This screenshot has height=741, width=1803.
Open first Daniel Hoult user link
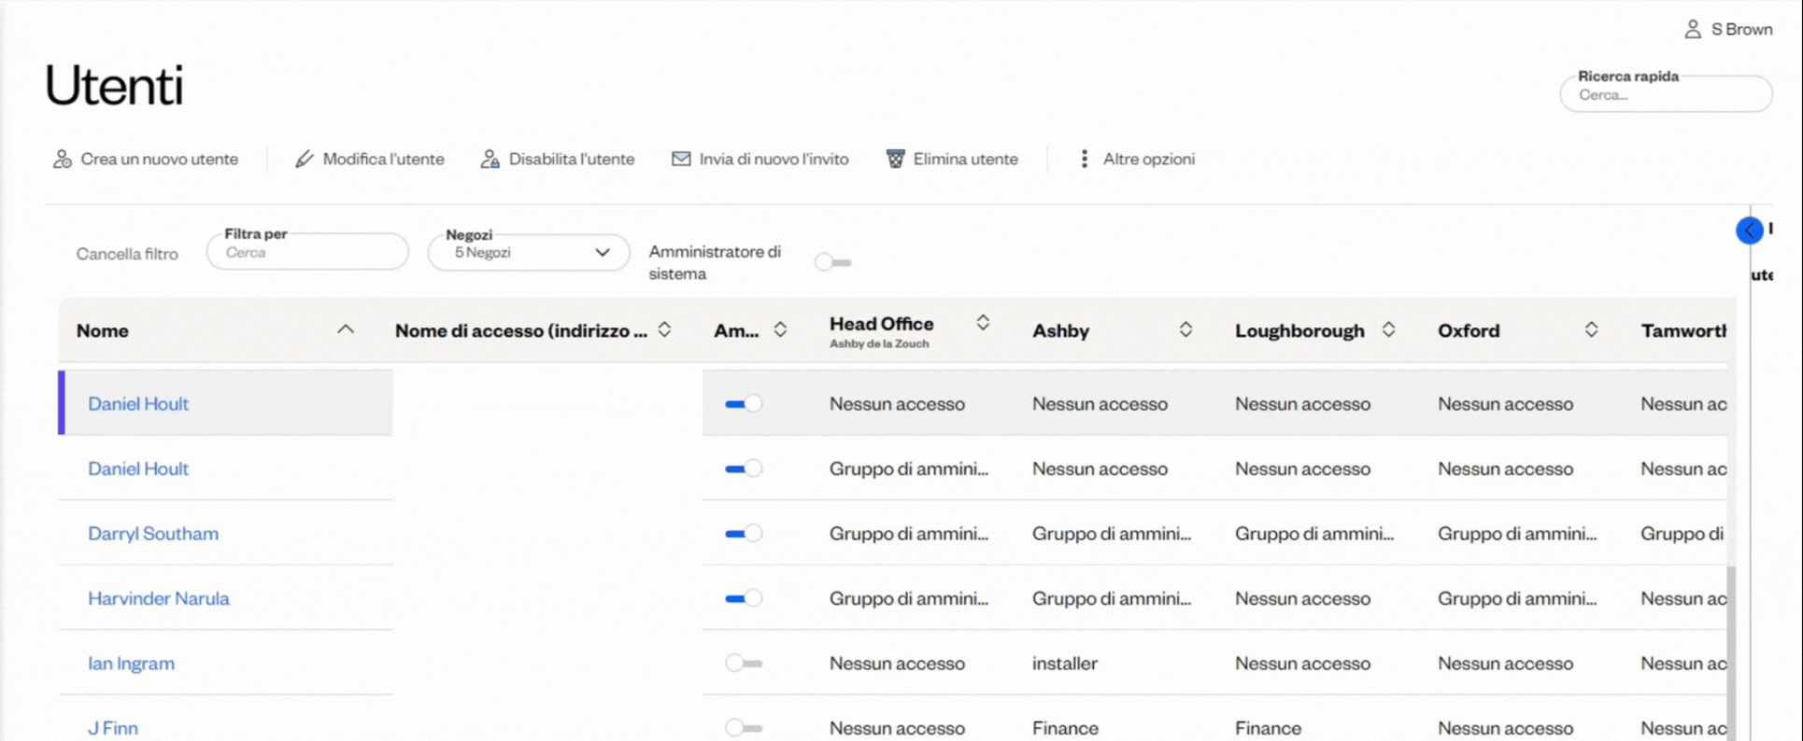tap(138, 404)
